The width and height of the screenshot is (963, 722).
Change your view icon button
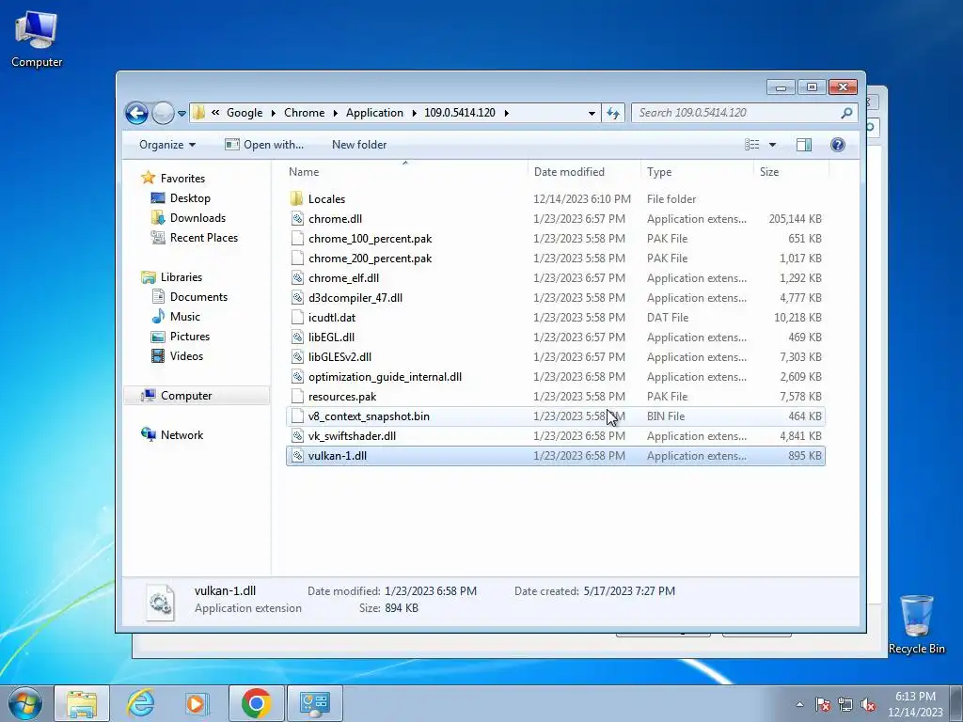pos(751,144)
